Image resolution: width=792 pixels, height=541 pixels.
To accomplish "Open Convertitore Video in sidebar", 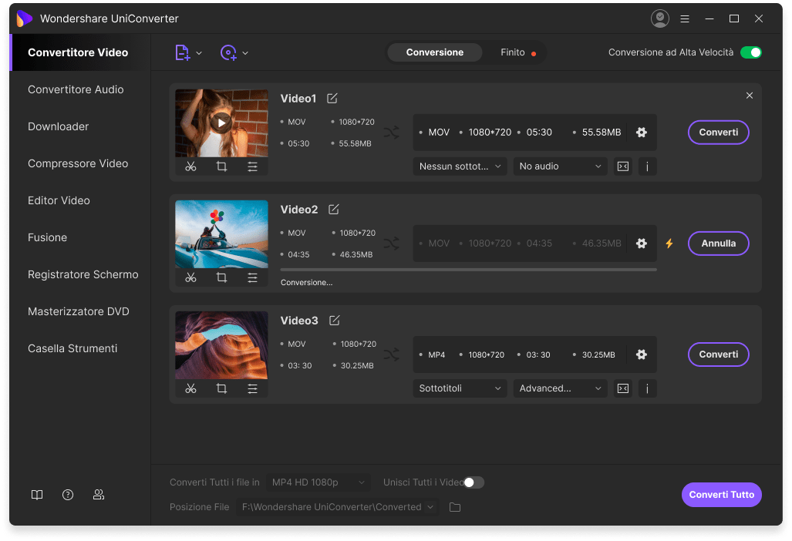I will 79,52.
